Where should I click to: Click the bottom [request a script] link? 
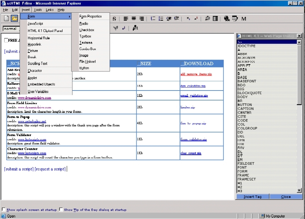50,169
